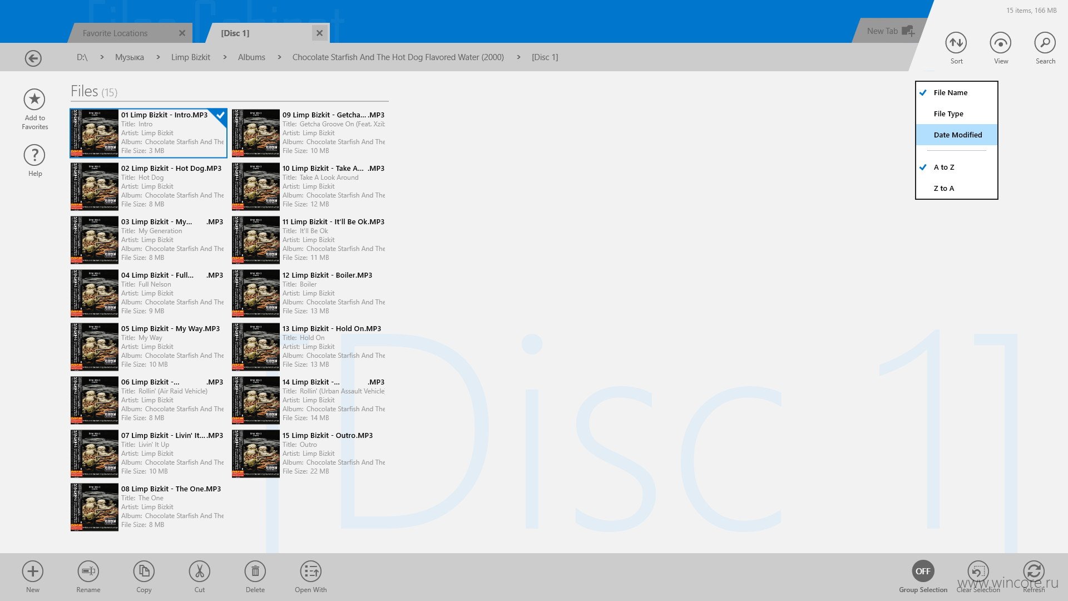This screenshot has height=601, width=1068.
Task: Switch to the [Disc 1] tab
Action: click(x=235, y=33)
